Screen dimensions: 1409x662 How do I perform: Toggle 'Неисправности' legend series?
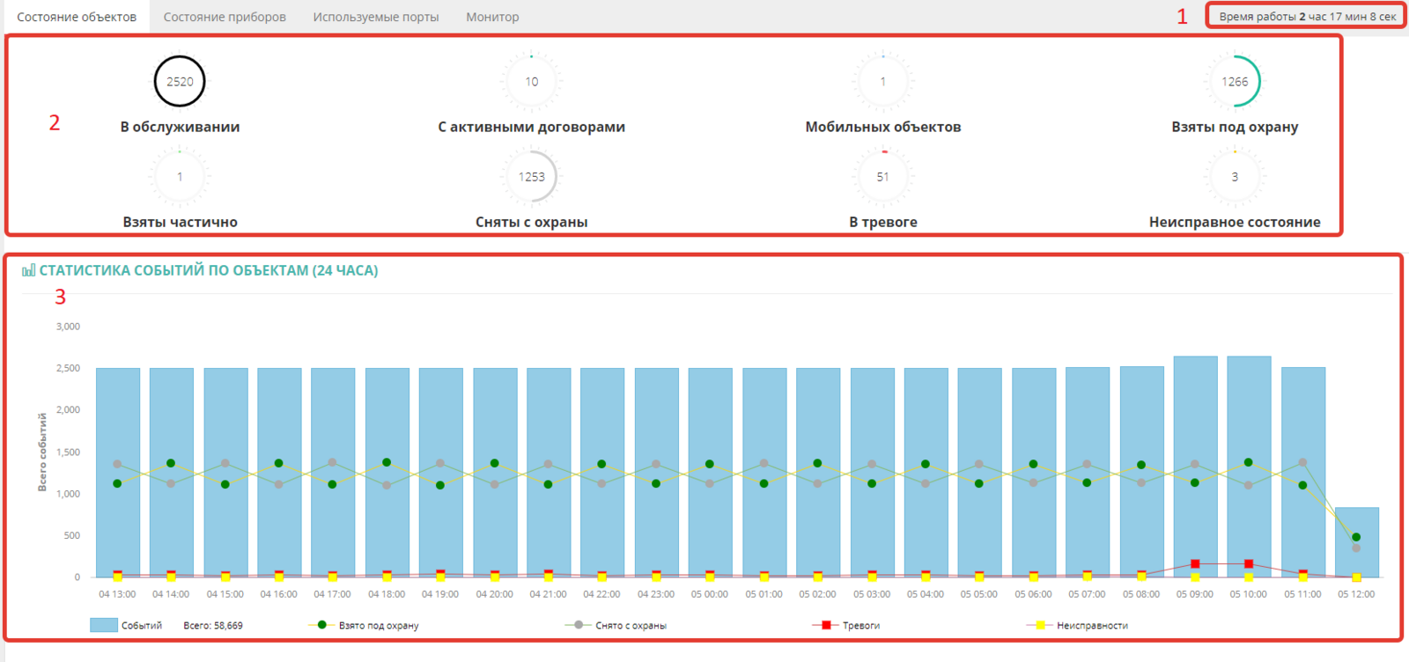1091,626
